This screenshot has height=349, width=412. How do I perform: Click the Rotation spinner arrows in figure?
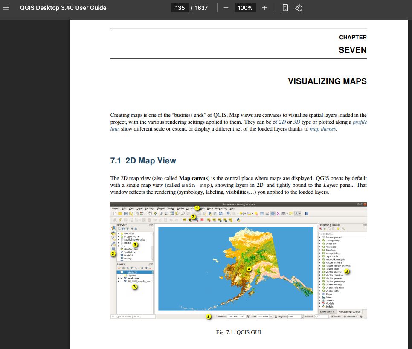pyautogui.click(x=329, y=317)
